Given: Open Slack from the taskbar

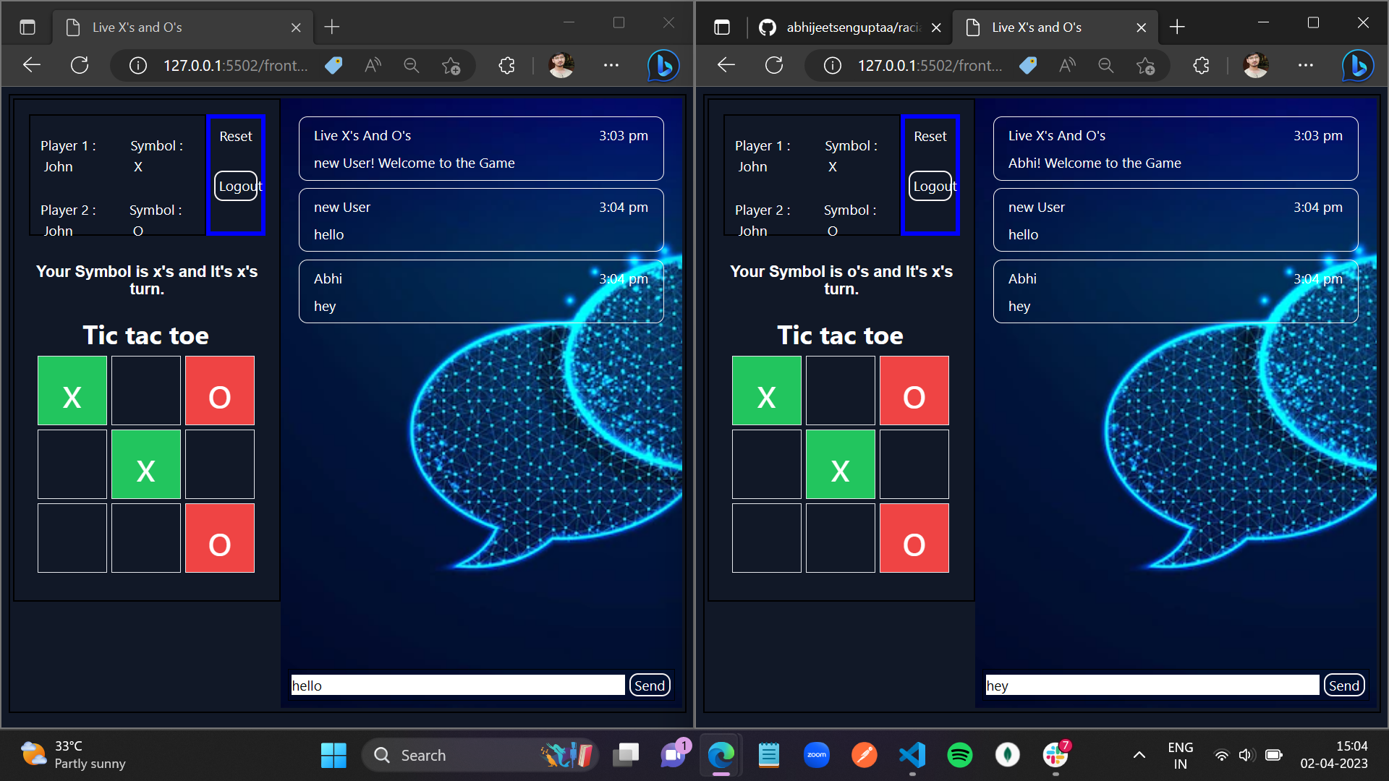Looking at the screenshot, I should [1055, 755].
